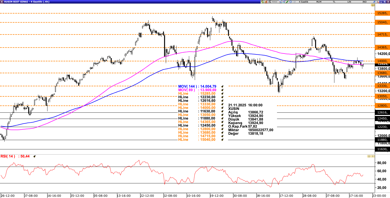Image resolution: width=390 pixels, height=198 pixels.
Task: Click the red chart template toolbar icon
Action: 266,2
